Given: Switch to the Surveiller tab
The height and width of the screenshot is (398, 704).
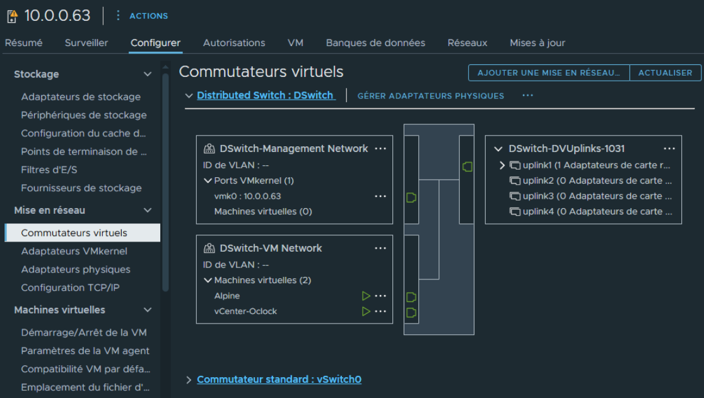Looking at the screenshot, I should click(86, 43).
